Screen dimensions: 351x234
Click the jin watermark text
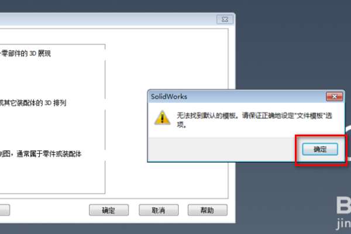(343, 223)
